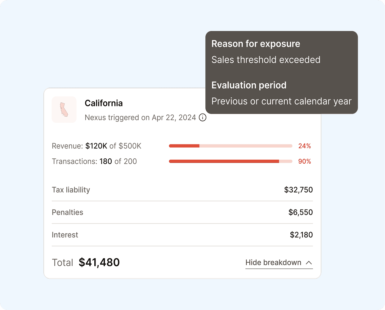This screenshot has height=310, width=385.
Task: Click the Hide breakdown link
Action: coord(273,263)
